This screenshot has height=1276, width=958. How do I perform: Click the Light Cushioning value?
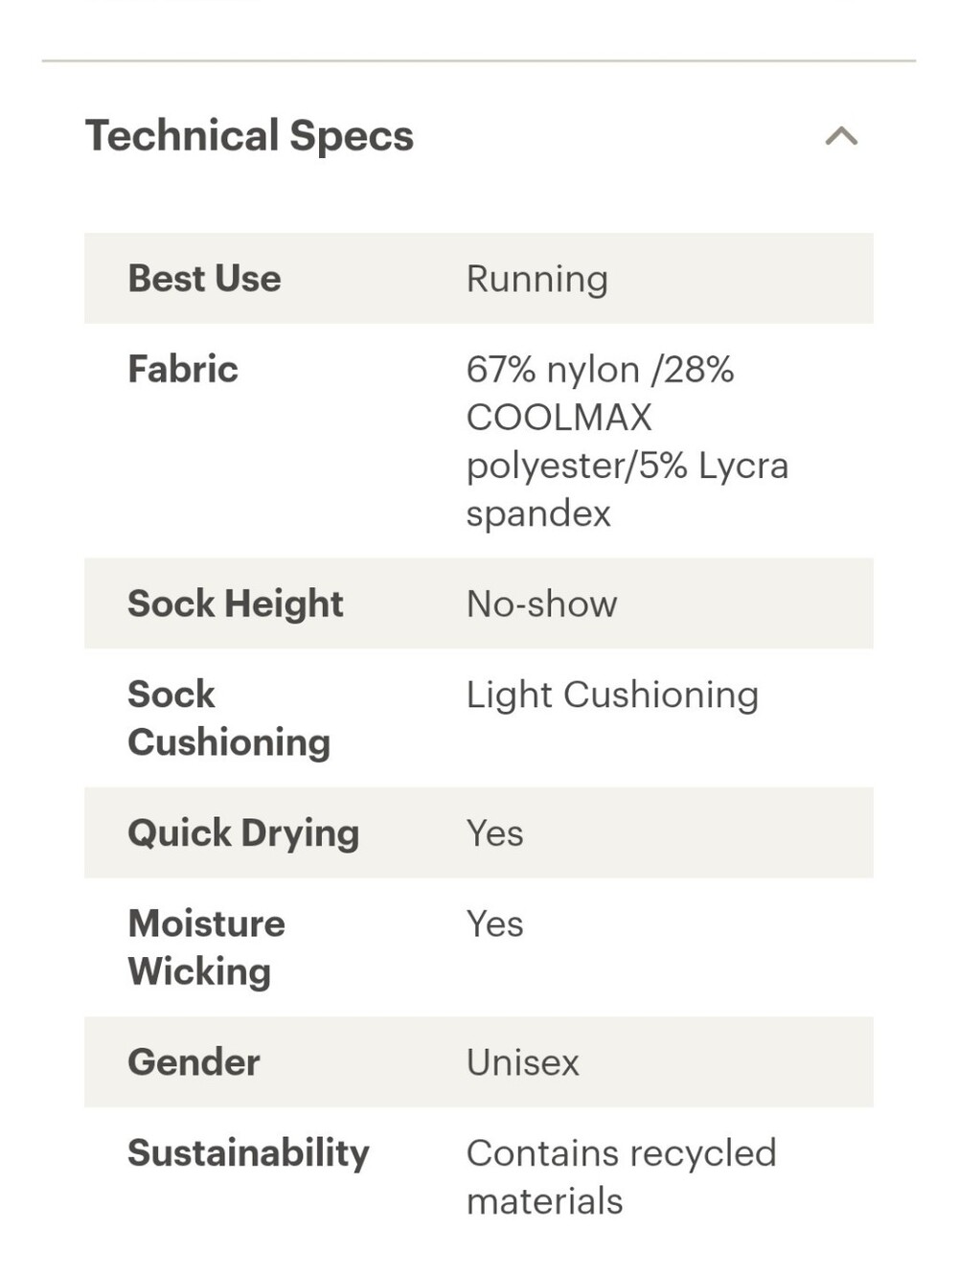pyautogui.click(x=612, y=695)
